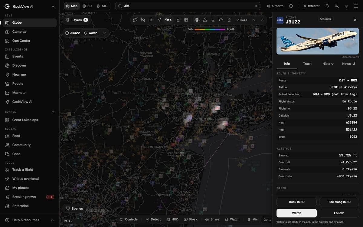Open Breaking news with 3 alerts

pyautogui.click(x=30, y=197)
